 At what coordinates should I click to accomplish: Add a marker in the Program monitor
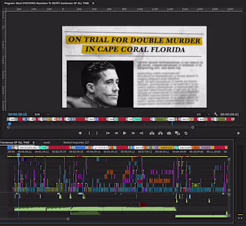[80, 133]
